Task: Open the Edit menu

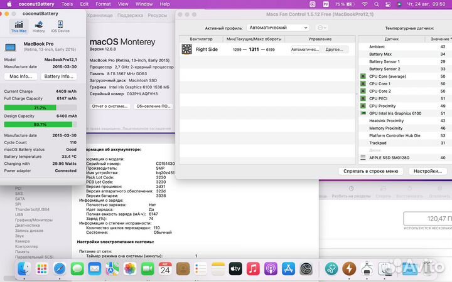Action: point(84,4)
